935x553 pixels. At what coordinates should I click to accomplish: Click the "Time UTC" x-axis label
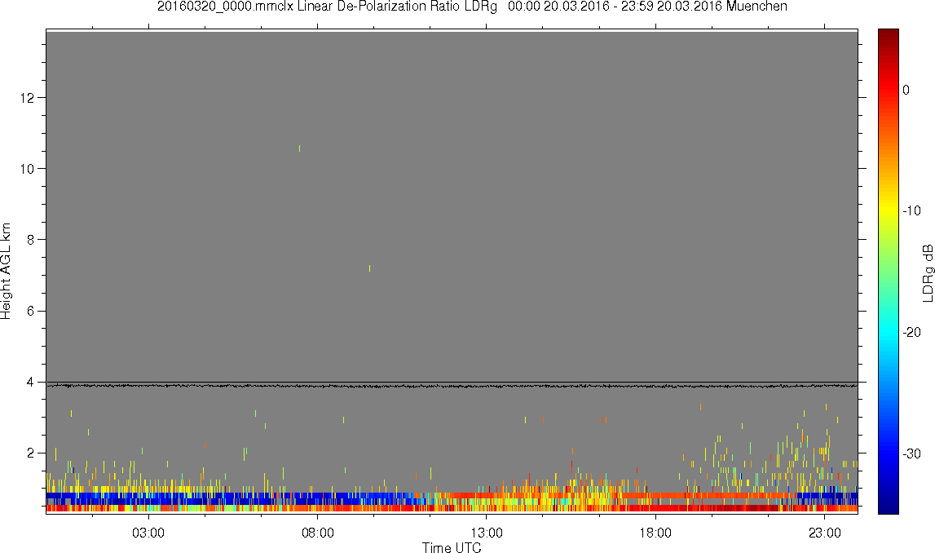(452, 547)
